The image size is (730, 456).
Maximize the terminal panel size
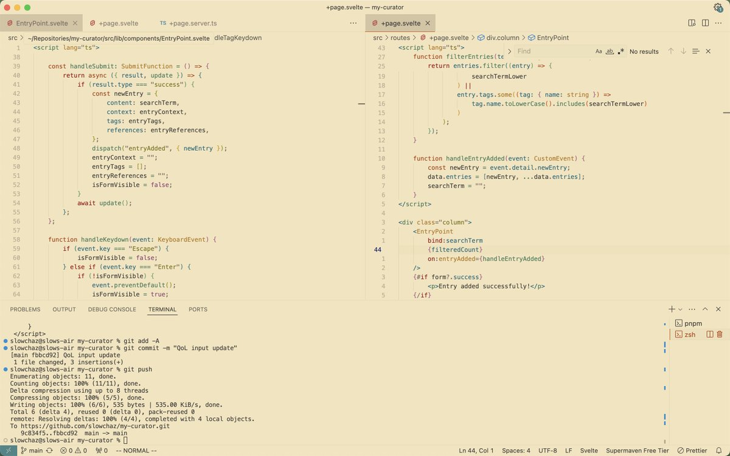704,309
